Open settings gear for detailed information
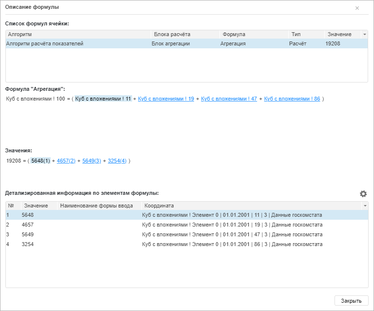 coord(363,194)
